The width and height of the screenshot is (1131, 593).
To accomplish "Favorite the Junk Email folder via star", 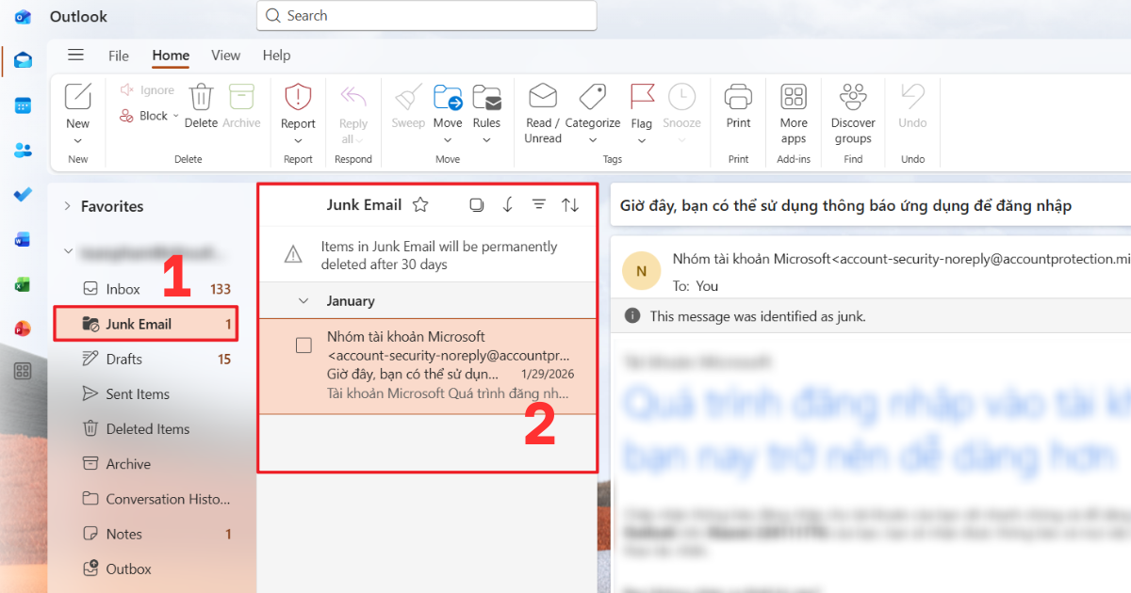I will [x=420, y=203].
